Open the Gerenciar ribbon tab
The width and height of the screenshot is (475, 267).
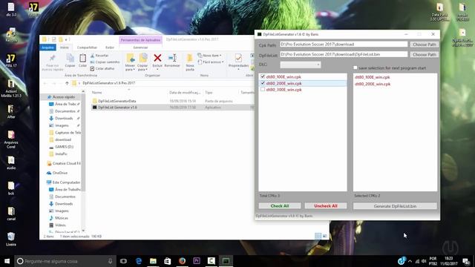[140, 47]
